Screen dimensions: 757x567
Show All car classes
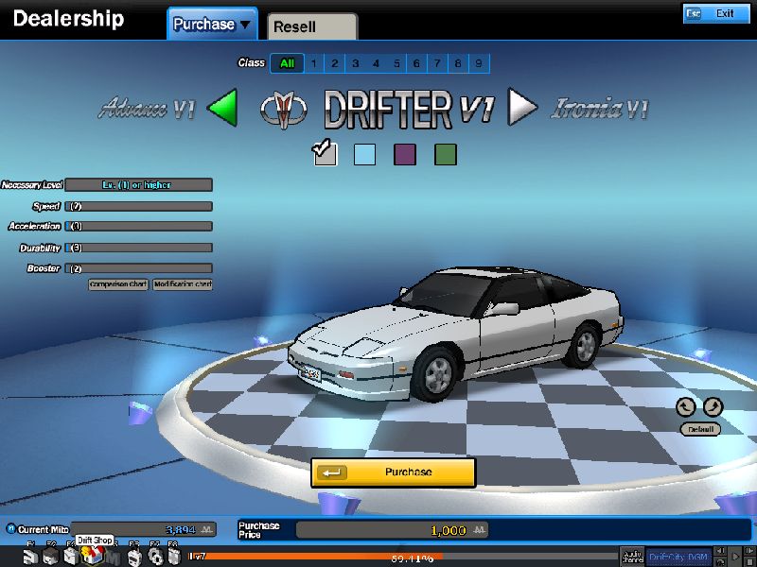pyautogui.click(x=287, y=63)
